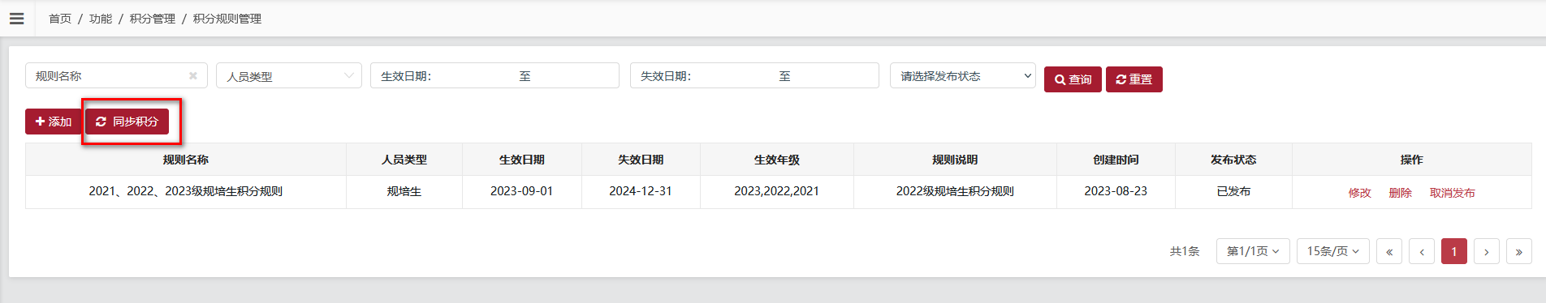Select the 2023-09-01 date cell
This screenshot has width=1546, height=303.
[x=522, y=191]
